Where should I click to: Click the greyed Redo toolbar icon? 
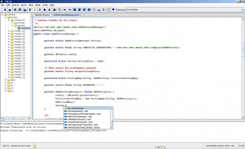coord(35,10)
